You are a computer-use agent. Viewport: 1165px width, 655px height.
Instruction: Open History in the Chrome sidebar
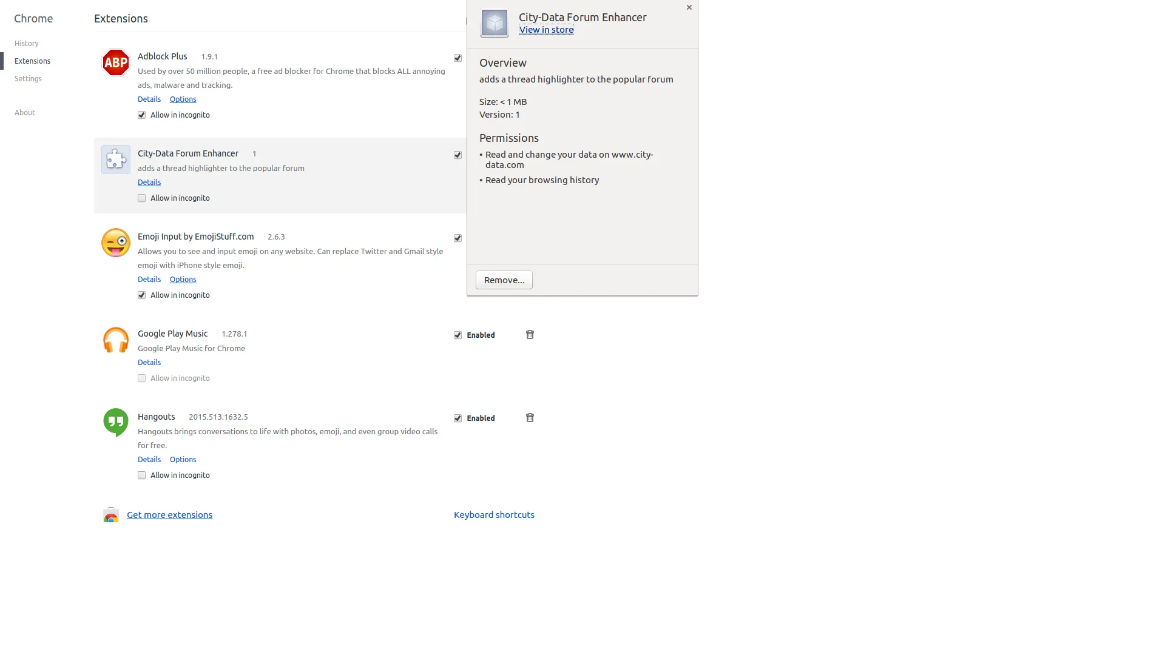[x=27, y=44]
